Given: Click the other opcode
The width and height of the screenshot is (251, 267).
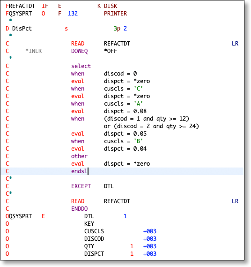Looking at the screenshot, I should pyautogui.click(x=79, y=156).
